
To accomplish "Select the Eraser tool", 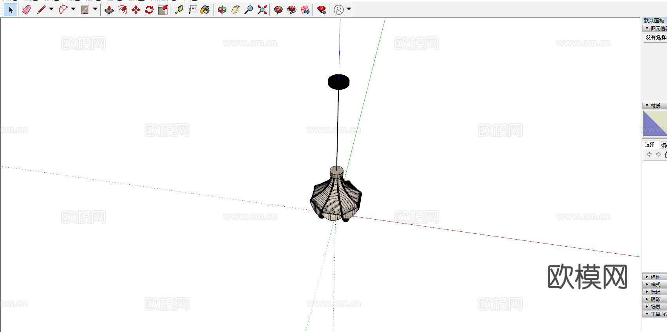I will 27,10.
